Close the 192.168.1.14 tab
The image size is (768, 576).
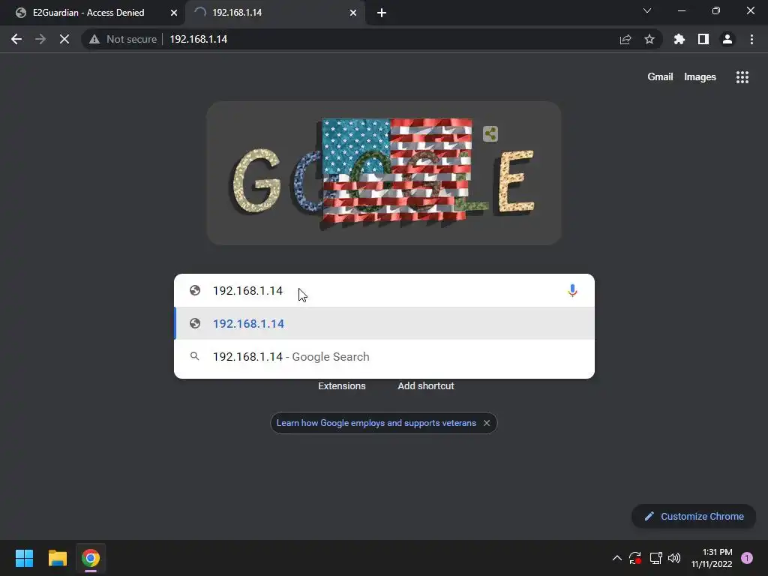[353, 13]
